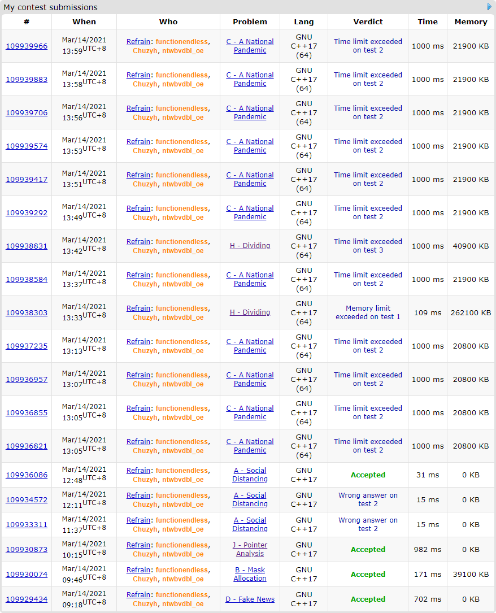
Task: Open the D - Fake News problem
Action: coord(250,599)
